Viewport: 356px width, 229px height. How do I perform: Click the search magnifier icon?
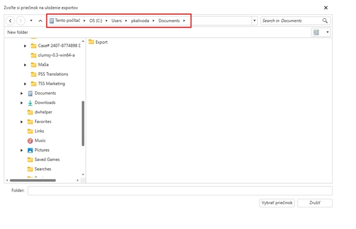click(x=325, y=21)
